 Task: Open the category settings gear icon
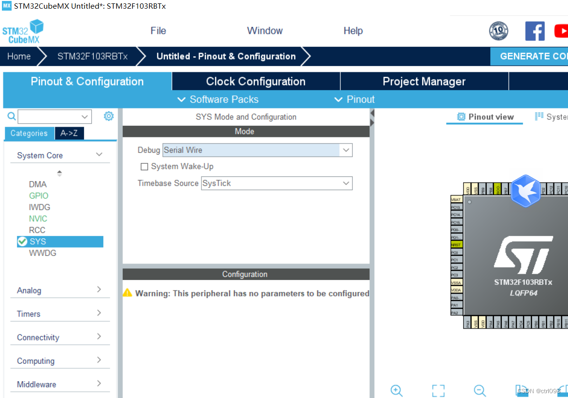[109, 116]
